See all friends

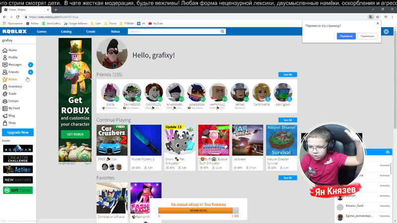coord(288,75)
